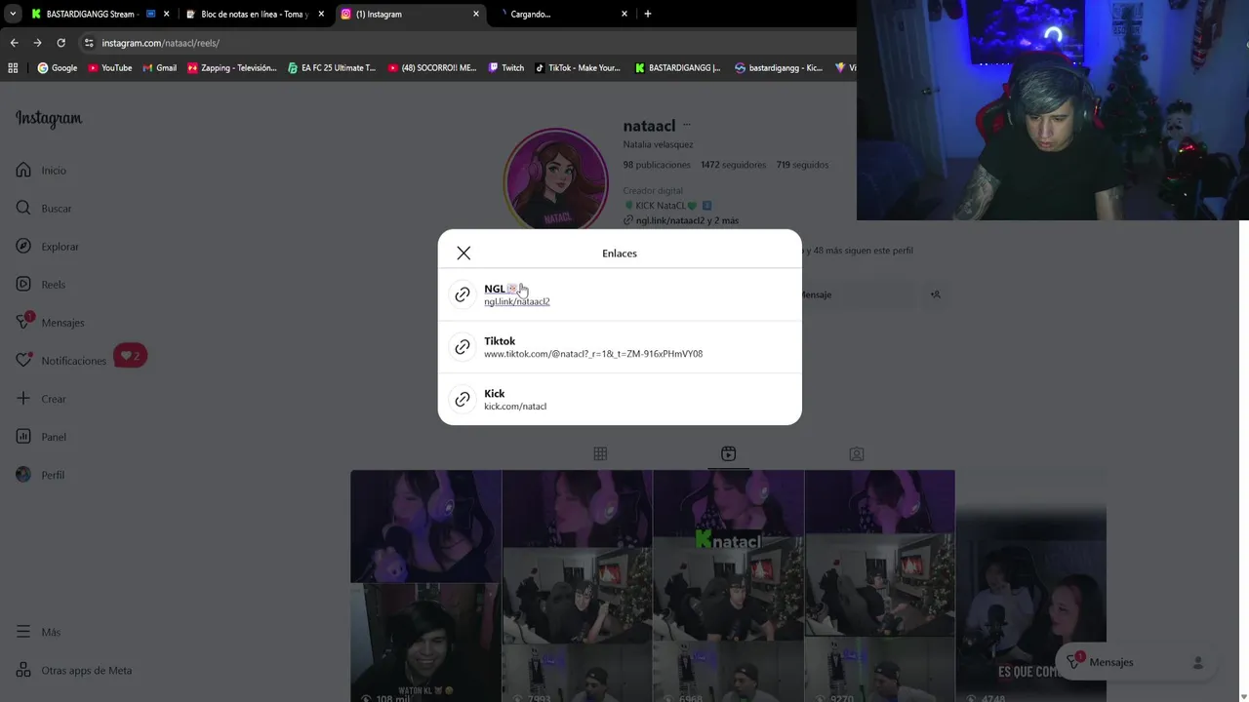Open the Zapping - Televisión bookmark

(x=232, y=68)
